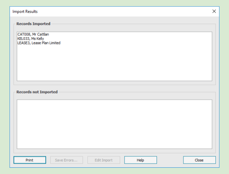Select the KEL033, Ms Kelly record
The image size is (229, 174).
tap(31, 39)
